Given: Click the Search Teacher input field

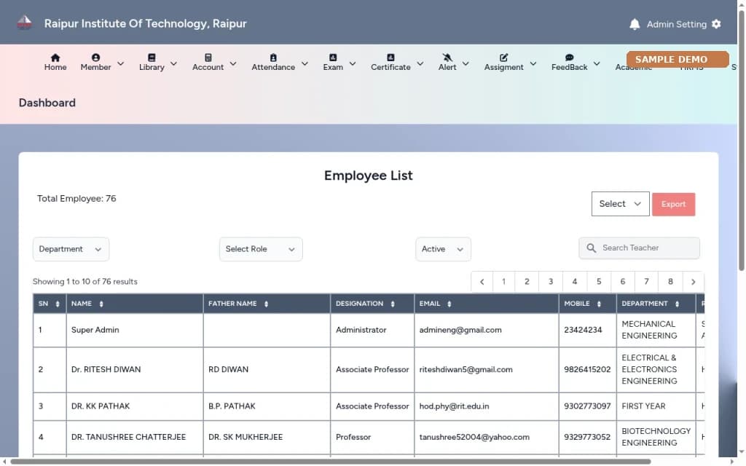Looking at the screenshot, I should [639, 248].
